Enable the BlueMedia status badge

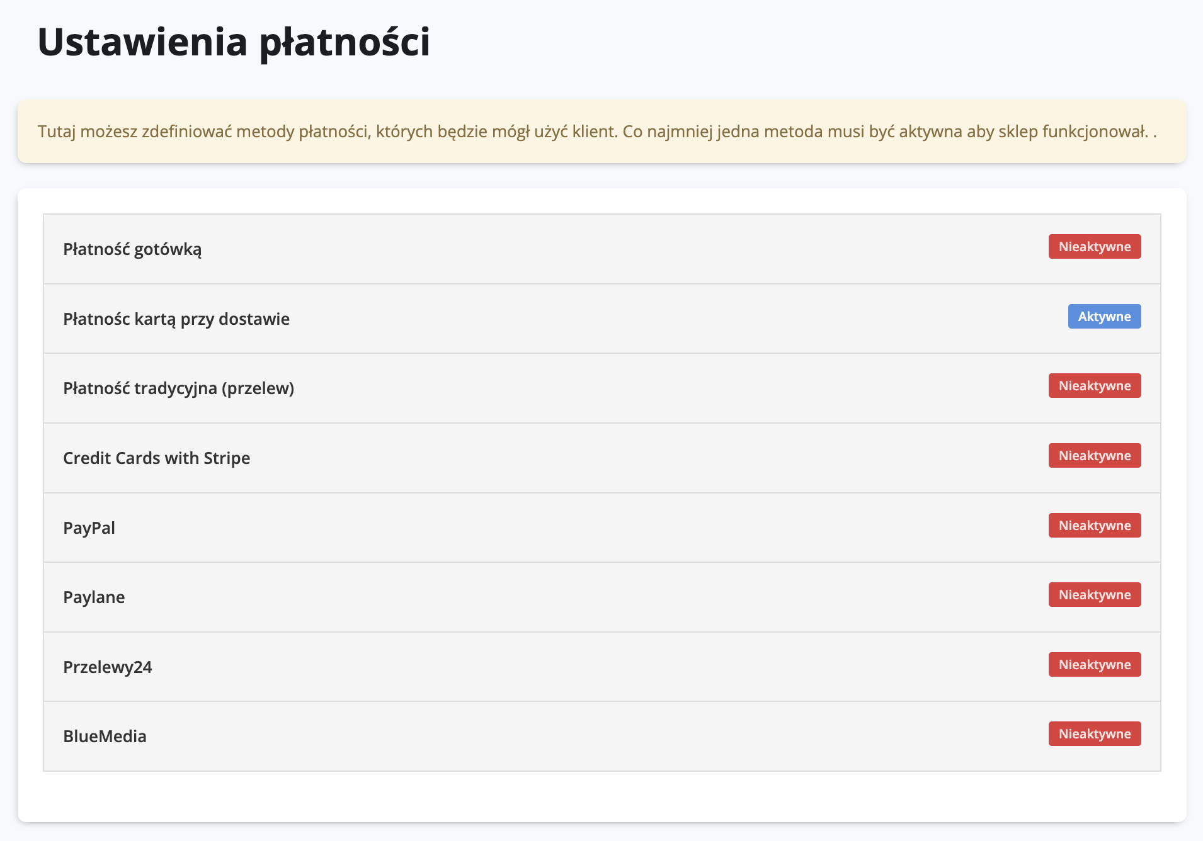pyautogui.click(x=1094, y=734)
